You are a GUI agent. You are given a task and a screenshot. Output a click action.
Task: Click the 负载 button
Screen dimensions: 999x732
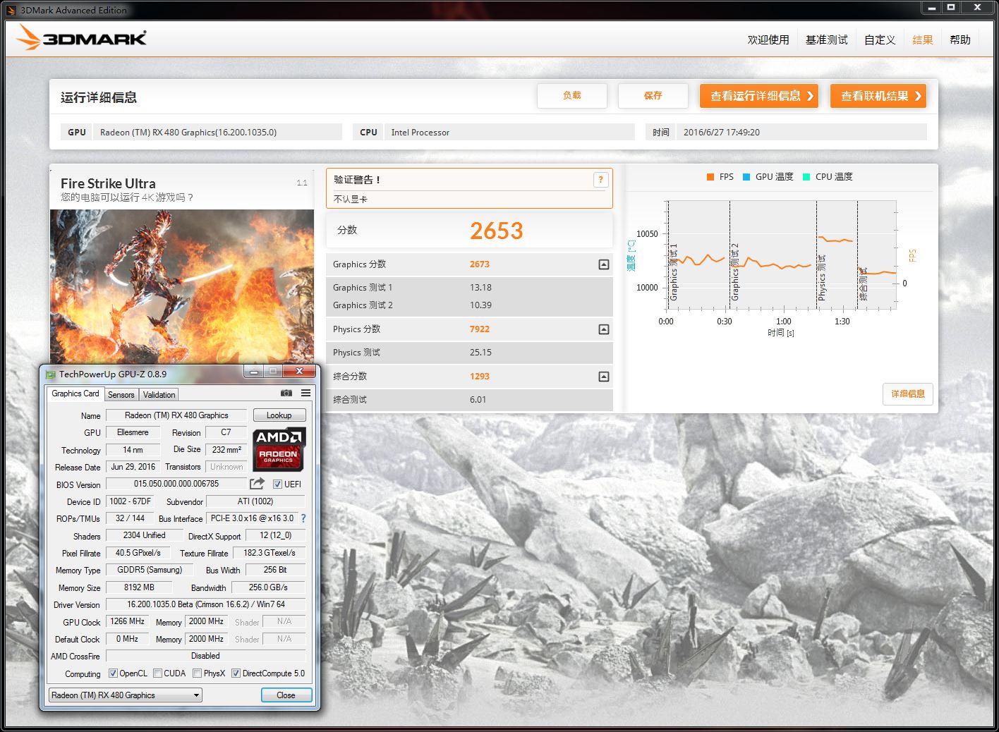point(572,96)
